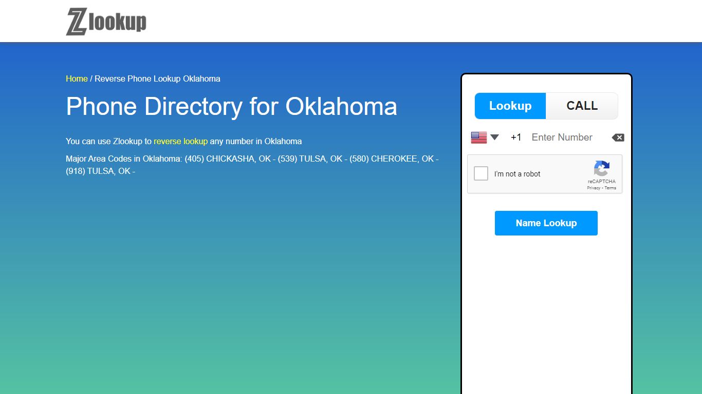The image size is (702, 394).
Task: Click the Name Lookup button
Action: 546,223
